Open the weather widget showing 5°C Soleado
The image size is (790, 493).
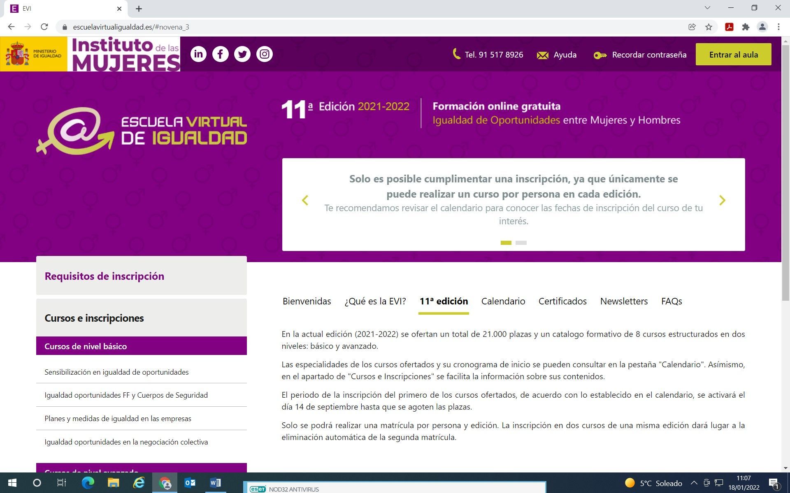point(653,483)
